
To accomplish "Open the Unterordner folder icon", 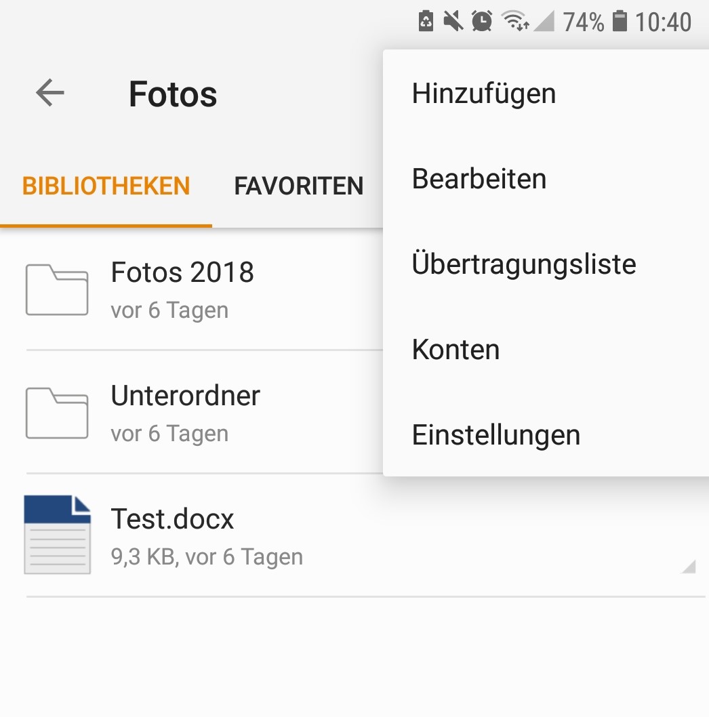I will [57, 413].
